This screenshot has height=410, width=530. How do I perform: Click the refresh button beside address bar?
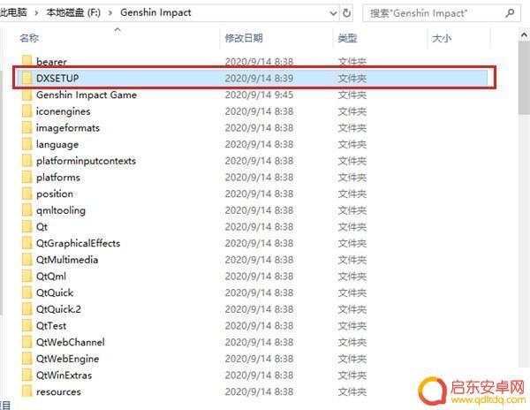347,13
